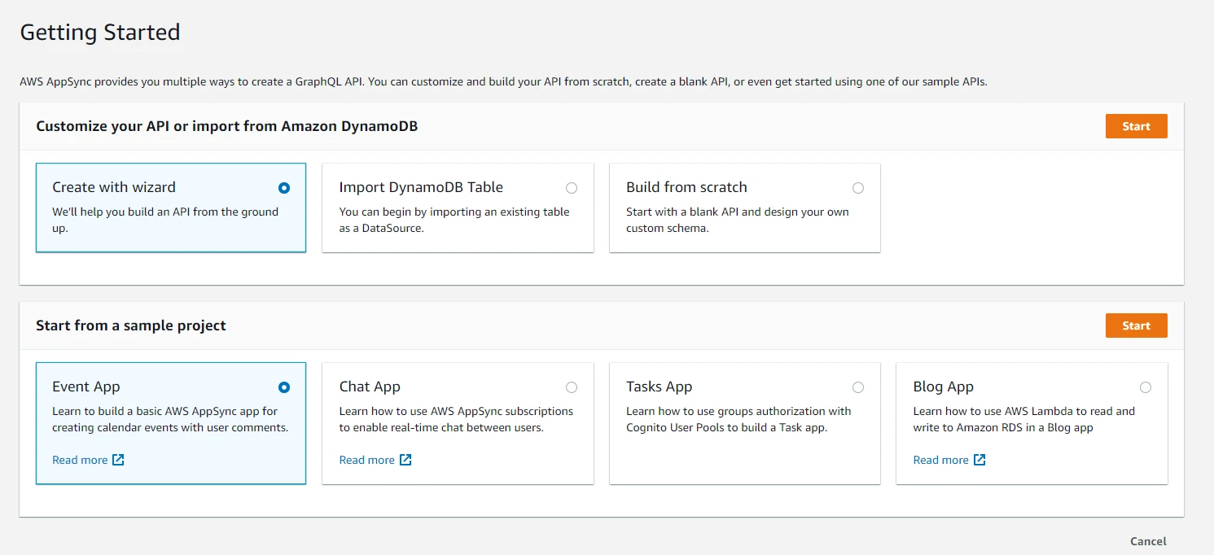Click the Tasks App card description
Viewport: 1214px width, 555px height.
738,419
